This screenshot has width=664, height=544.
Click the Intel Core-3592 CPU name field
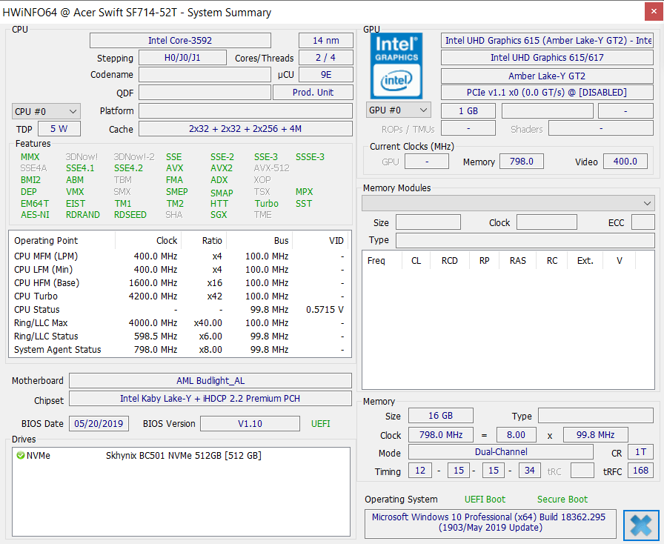[x=180, y=41]
